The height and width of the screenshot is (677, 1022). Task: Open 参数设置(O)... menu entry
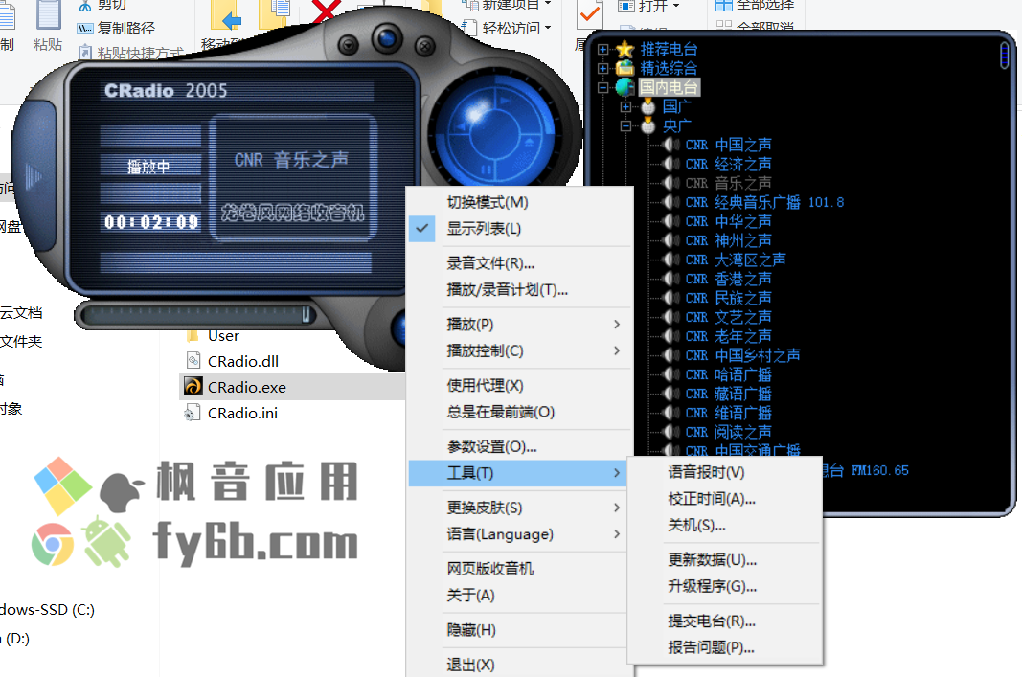[519, 446]
